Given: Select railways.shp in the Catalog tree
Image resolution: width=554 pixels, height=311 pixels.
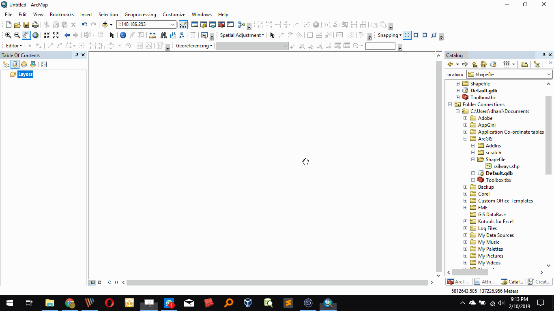Looking at the screenshot, I should (x=506, y=166).
